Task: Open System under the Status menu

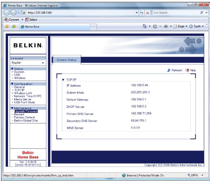Action: click(x=19, y=72)
